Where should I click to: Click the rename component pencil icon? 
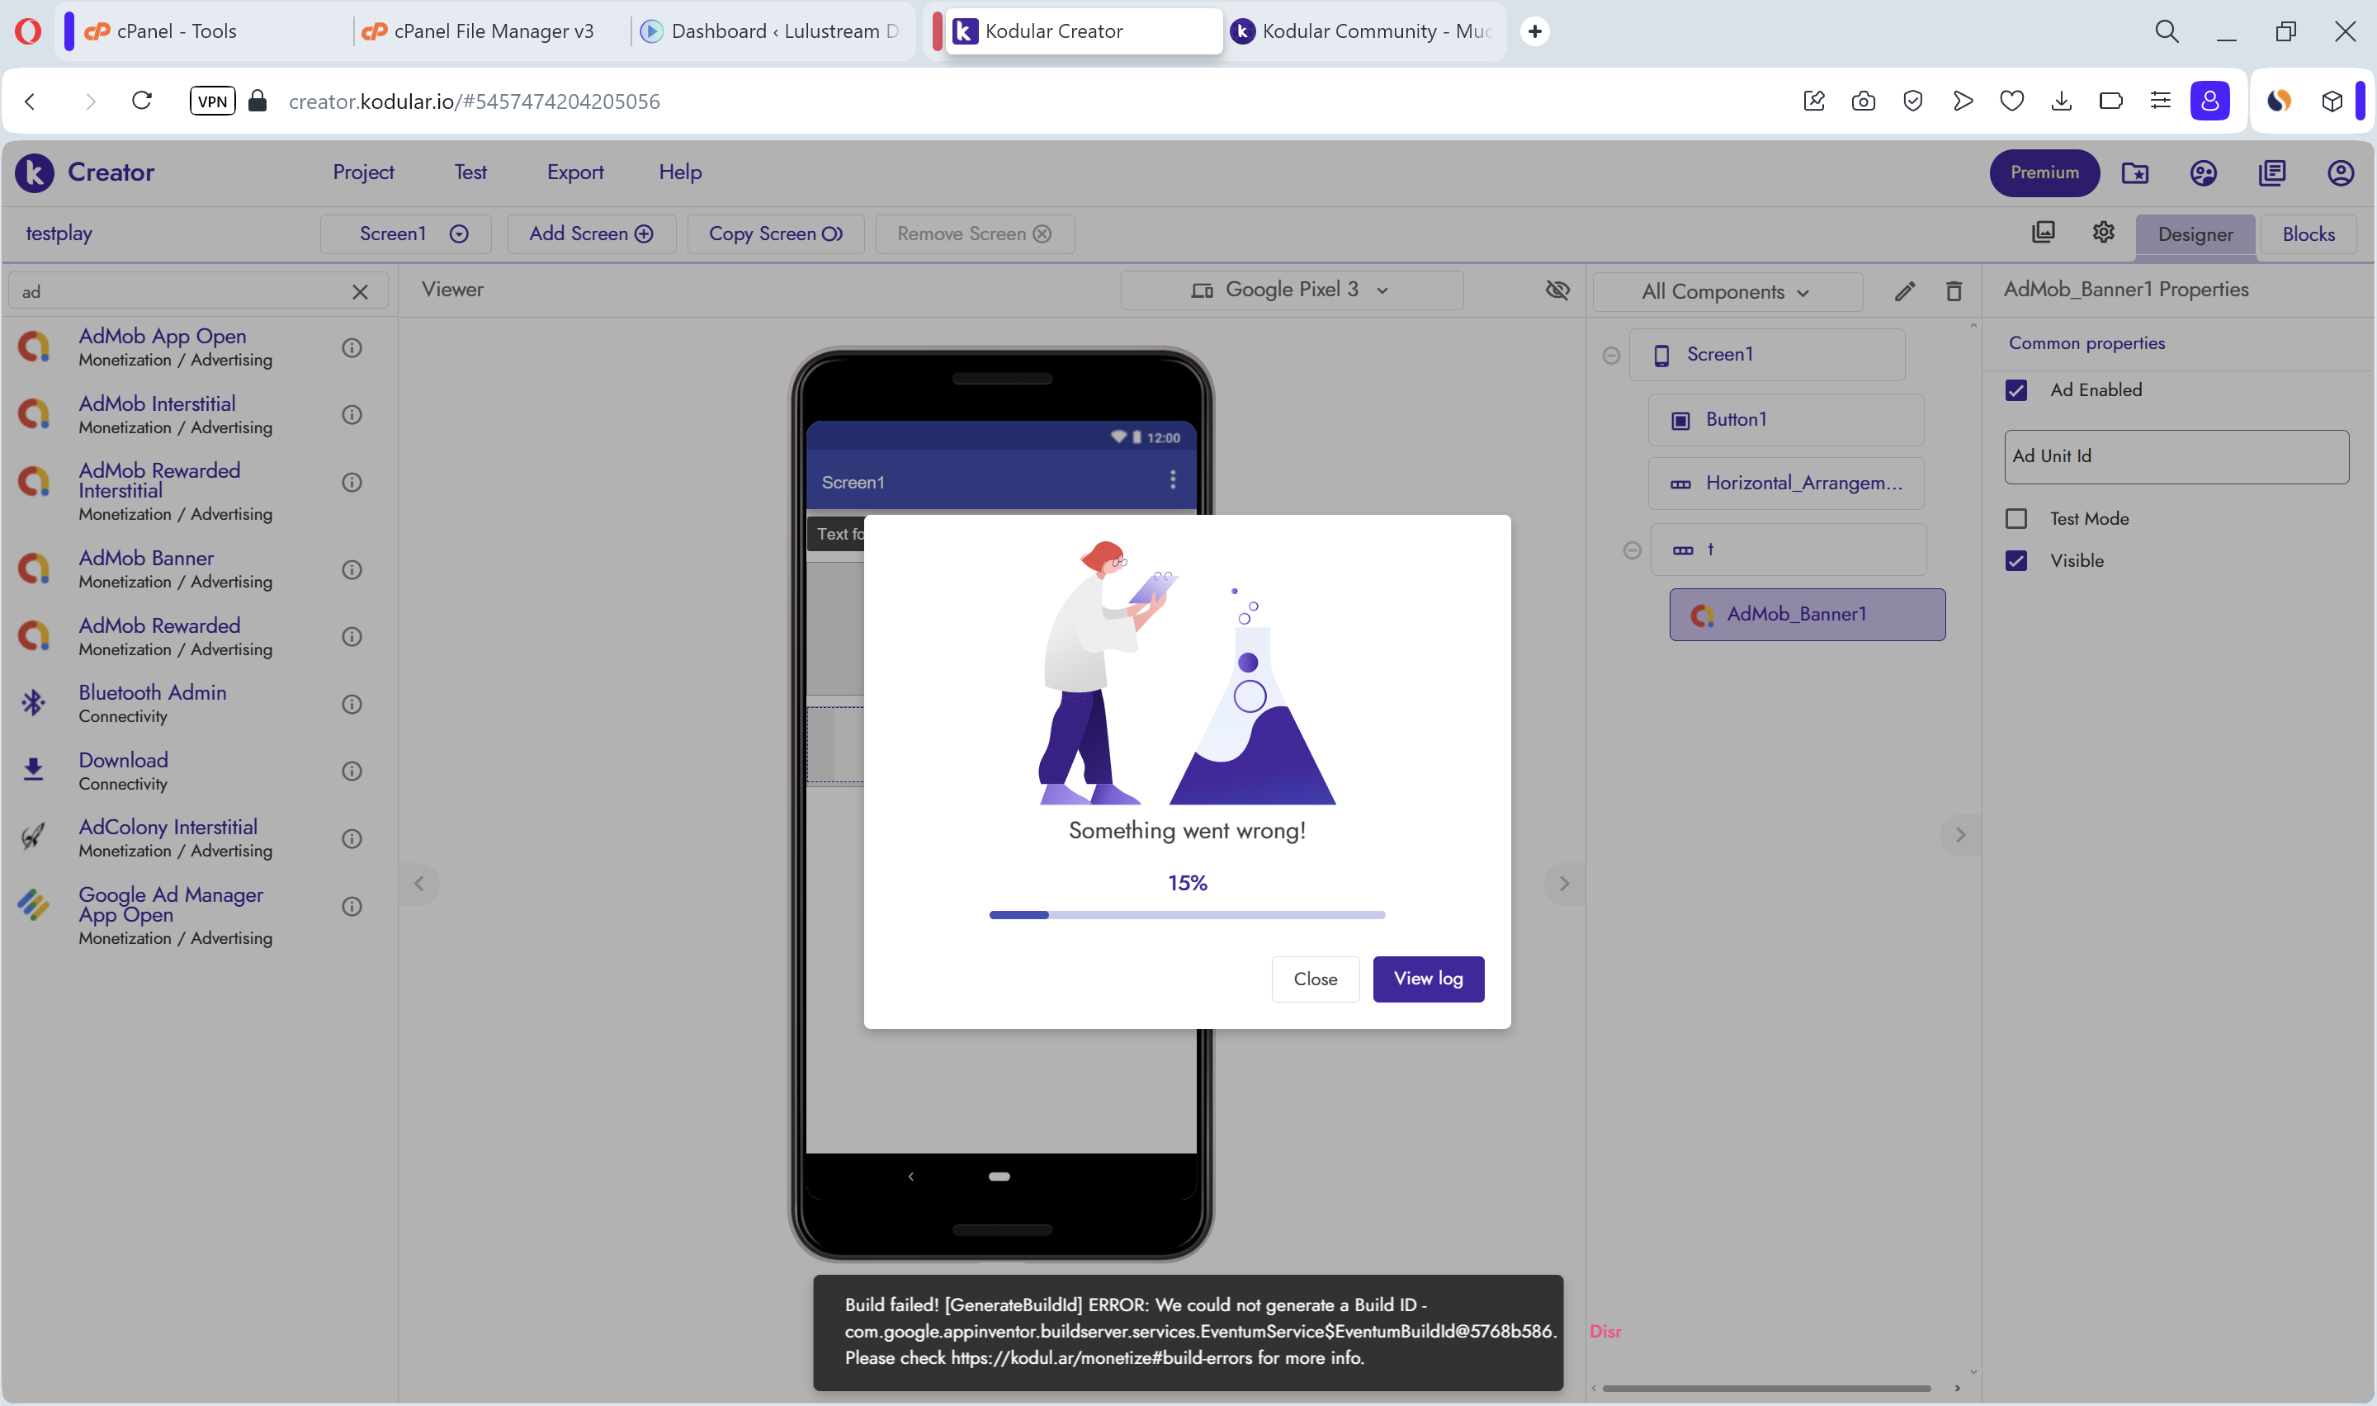click(1904, 291)
